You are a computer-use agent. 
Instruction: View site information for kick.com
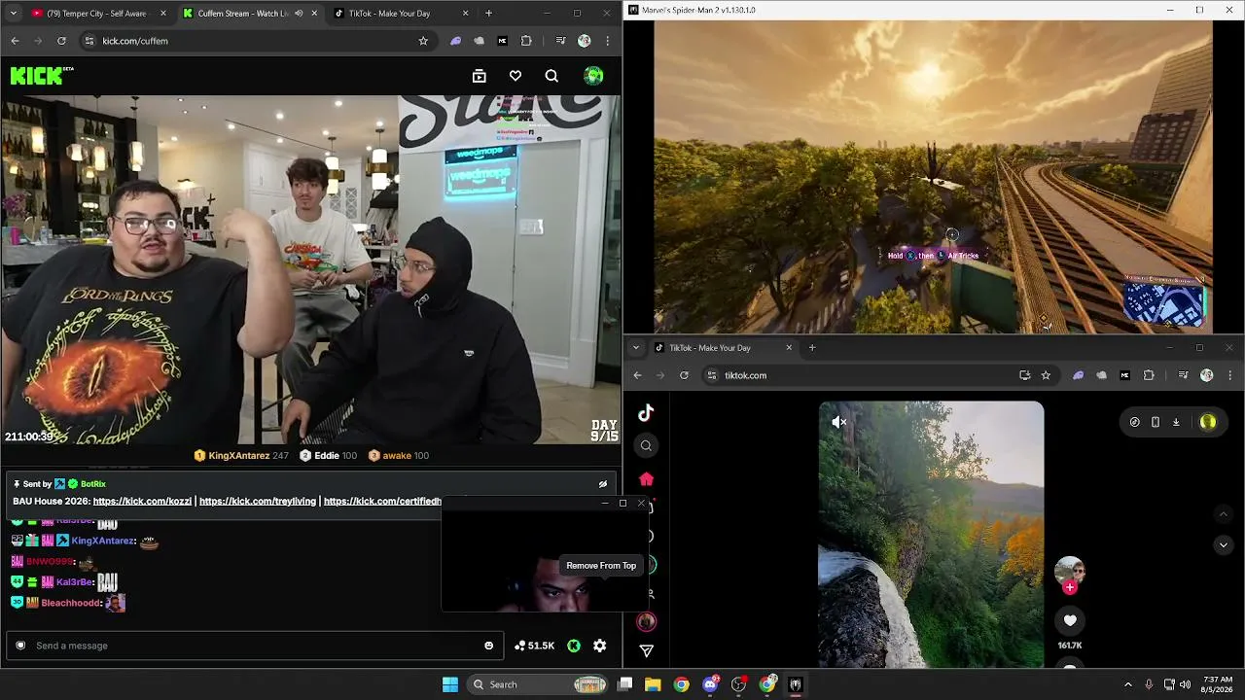pyautogui.click(x=89, y=41)
